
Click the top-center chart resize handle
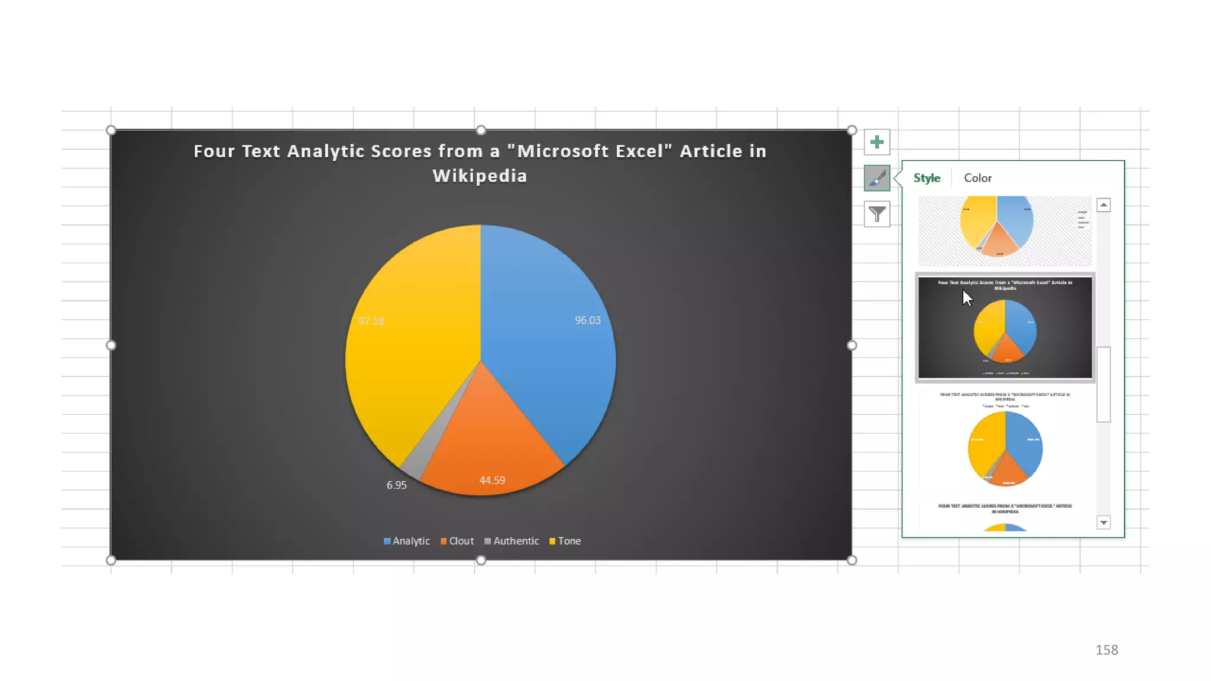[481, 130]
